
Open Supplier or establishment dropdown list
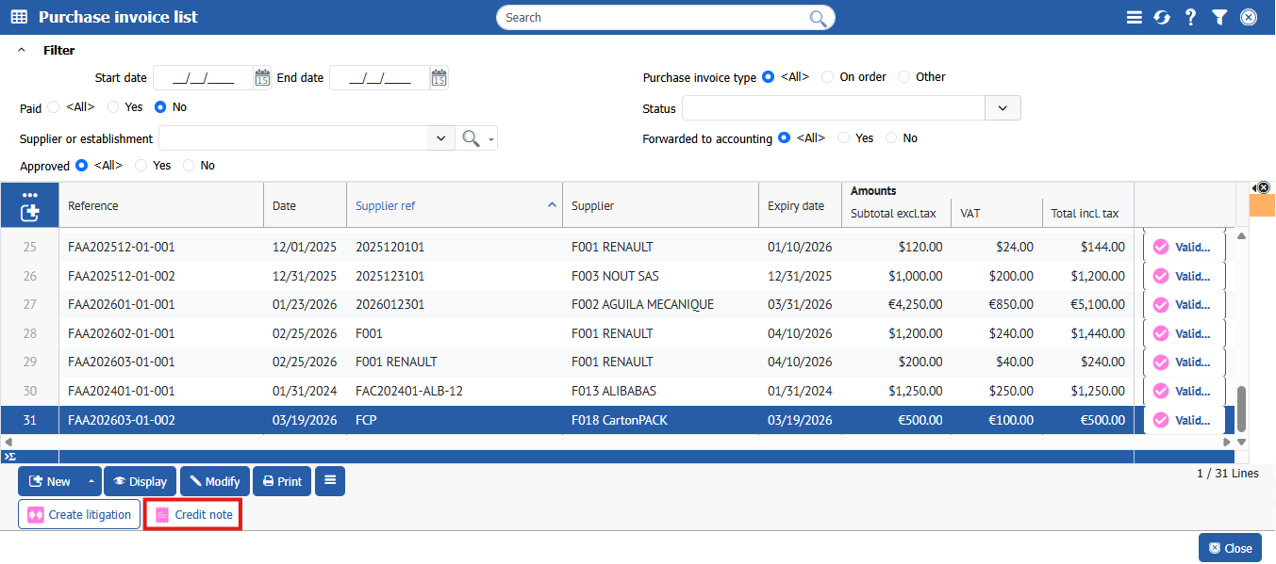click(x=440, y=138)
